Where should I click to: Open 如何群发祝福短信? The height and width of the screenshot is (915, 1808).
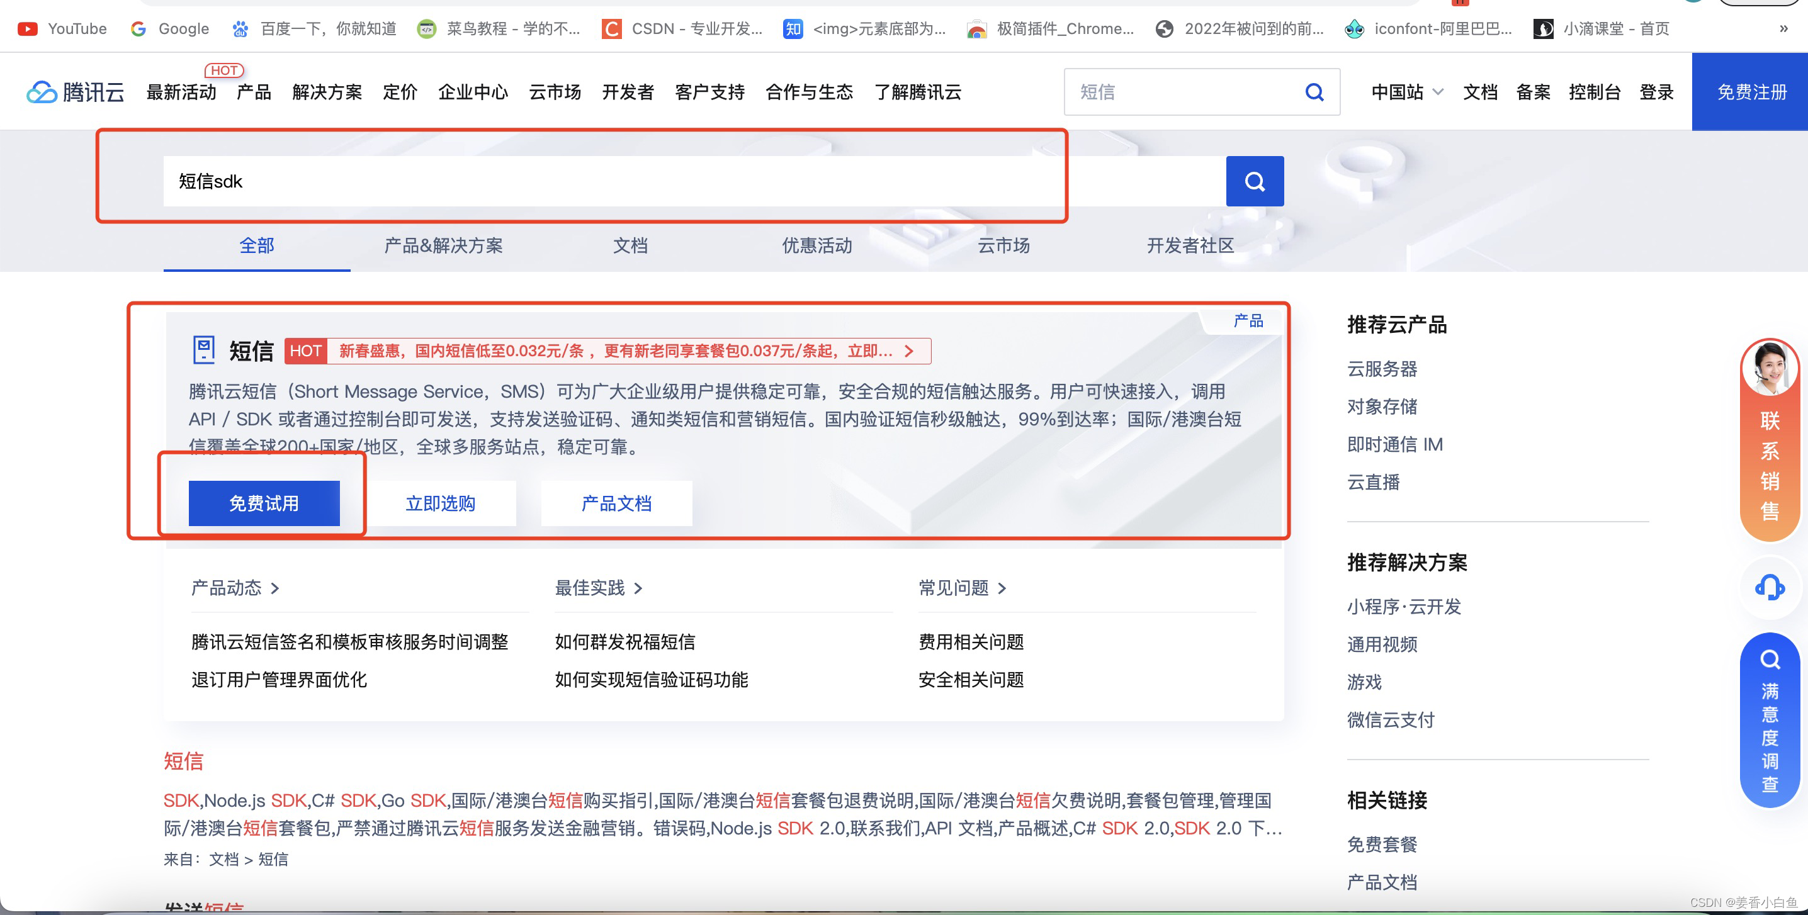click(624, 642)
